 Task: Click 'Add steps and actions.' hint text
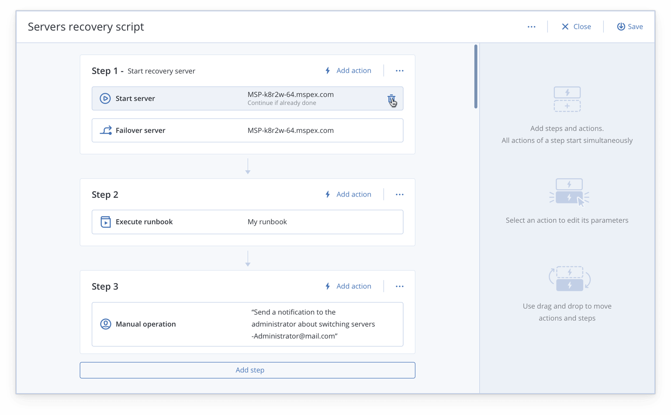tap(567, 128)
